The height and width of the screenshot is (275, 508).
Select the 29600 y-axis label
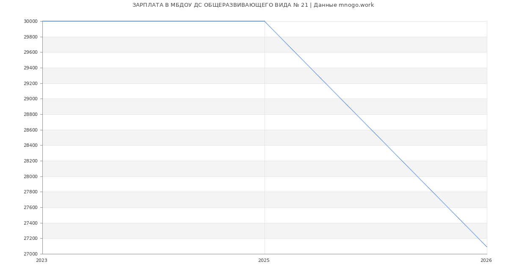31,52
